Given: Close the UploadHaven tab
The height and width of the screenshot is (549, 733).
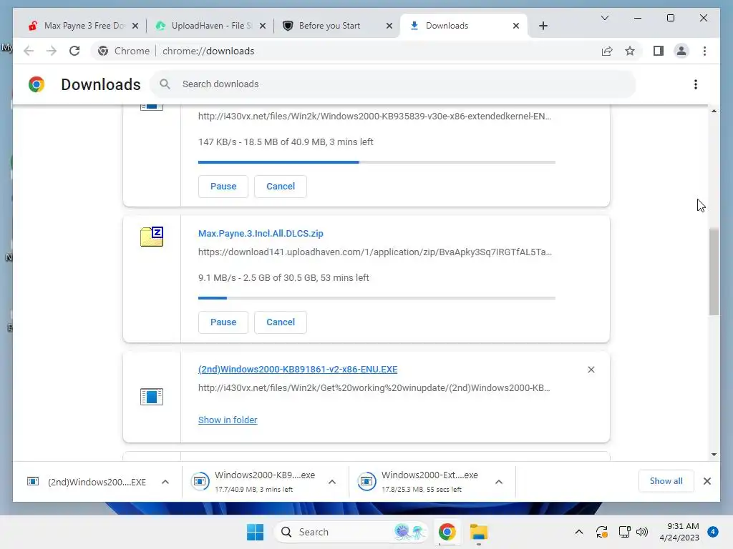Looking at the screenshot, I should [x=263, y=26].
